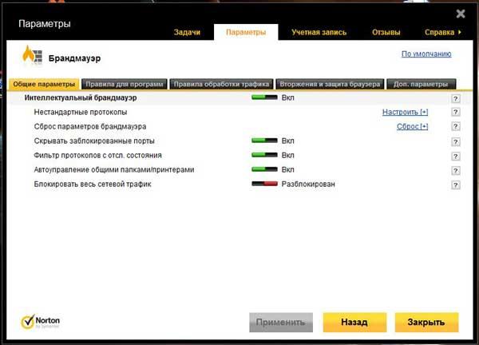479x345 pixels.
Task: Open help for Блокировать весь сетевой трафик
Action: tap(456, 185)
